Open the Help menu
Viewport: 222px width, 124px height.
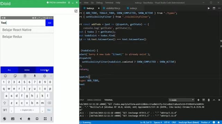pos(118,3)
